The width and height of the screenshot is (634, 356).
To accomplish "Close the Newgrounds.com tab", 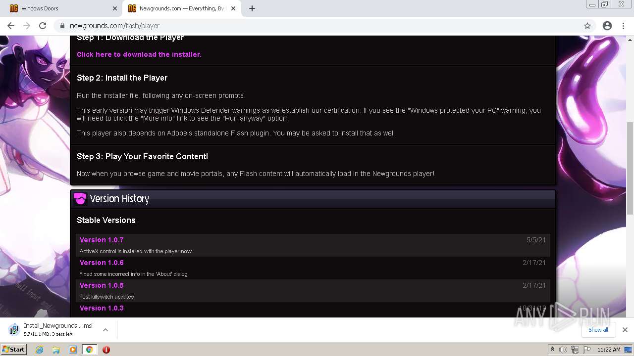I will pos(233,8).
